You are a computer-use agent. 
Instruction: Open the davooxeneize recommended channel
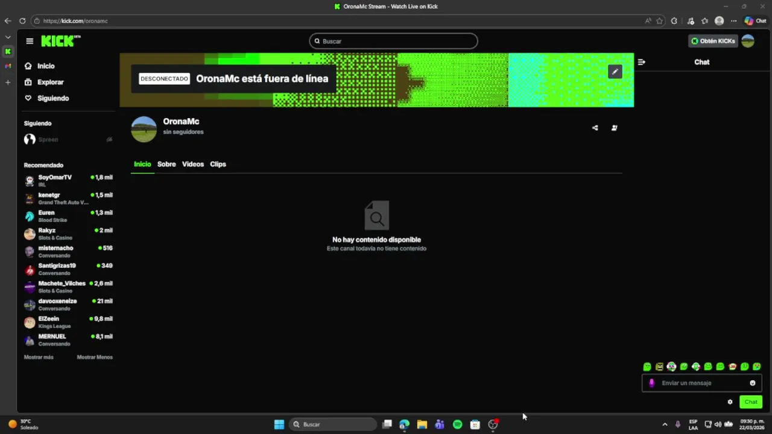tap(68, 304)
